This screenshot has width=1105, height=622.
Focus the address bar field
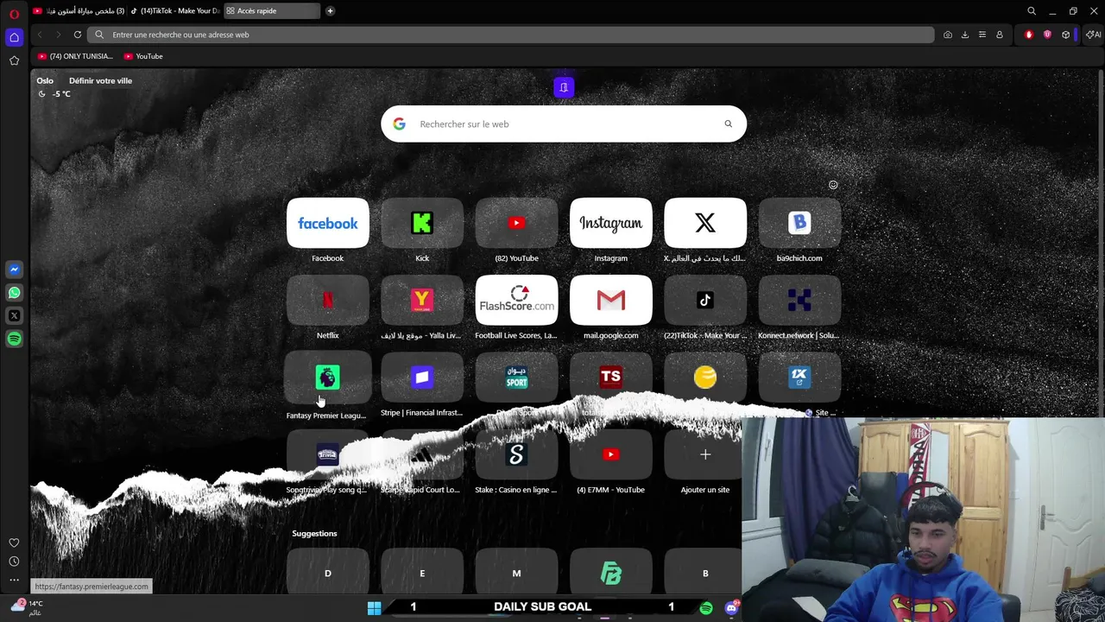click(x=513, y=35)
